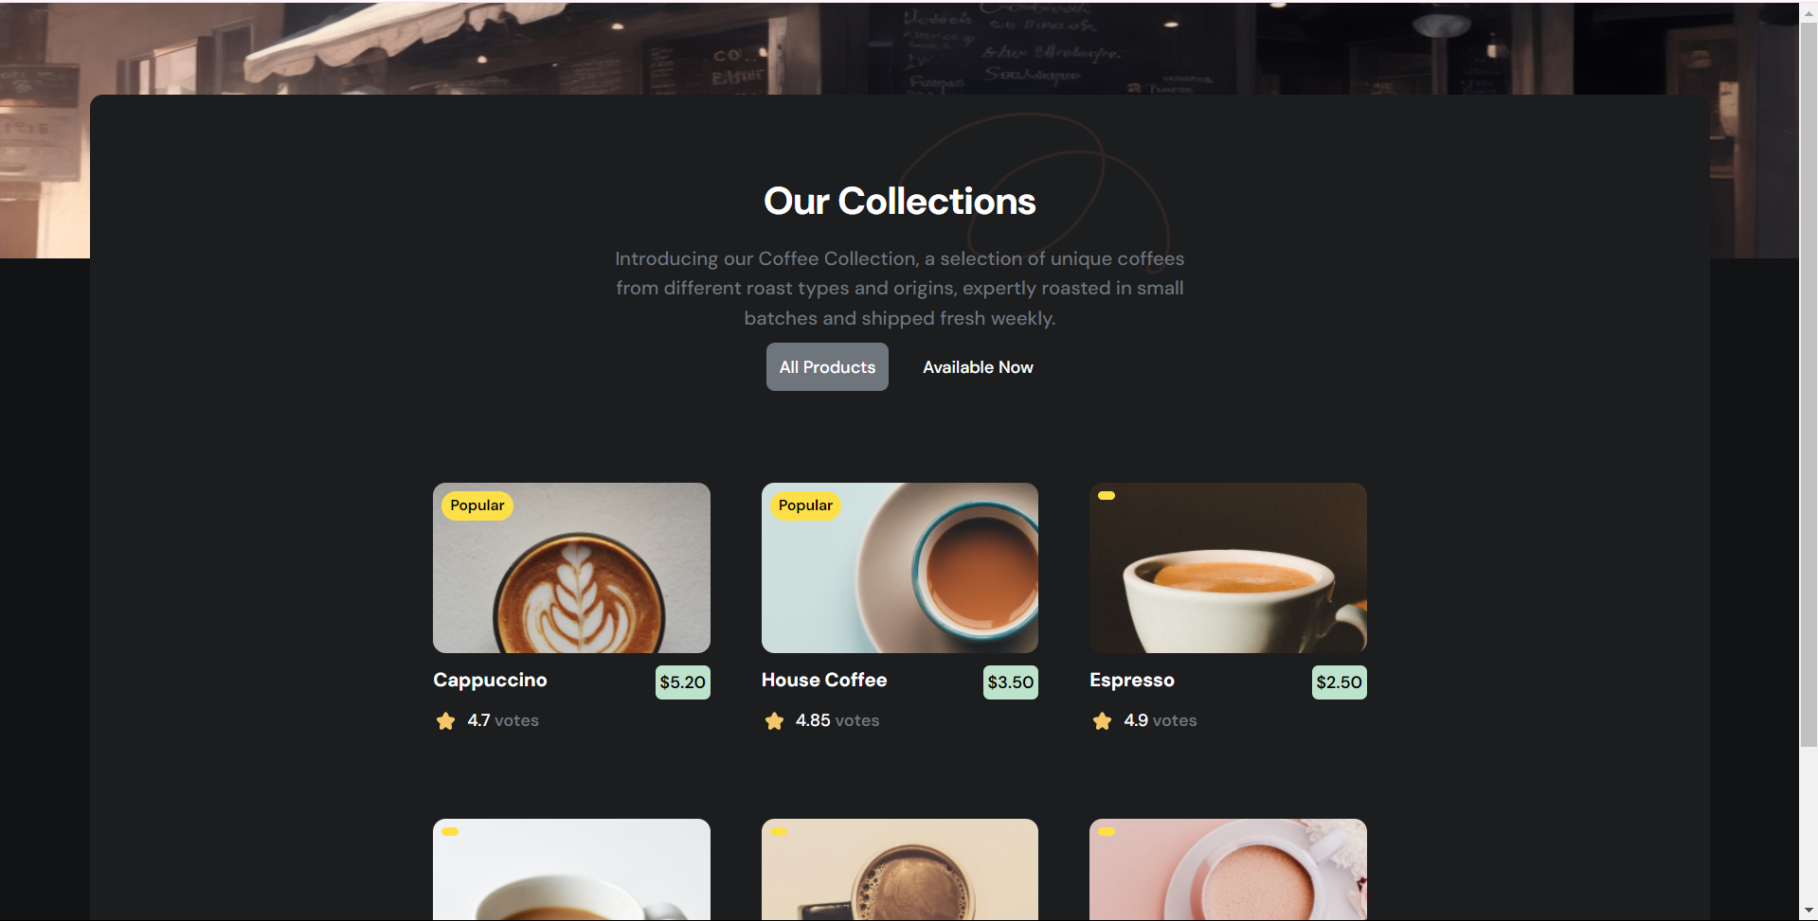
Task: Select the All Products filter
Action: click(x=827, y=367)
